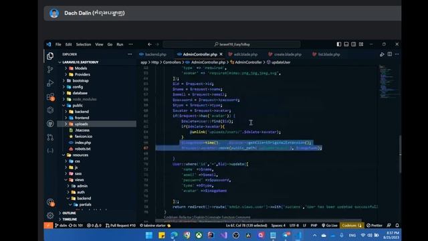The width and height of the screenshot is (428, 241).
Task: Open Xbox app from taskbar
Action: [199, 235]
